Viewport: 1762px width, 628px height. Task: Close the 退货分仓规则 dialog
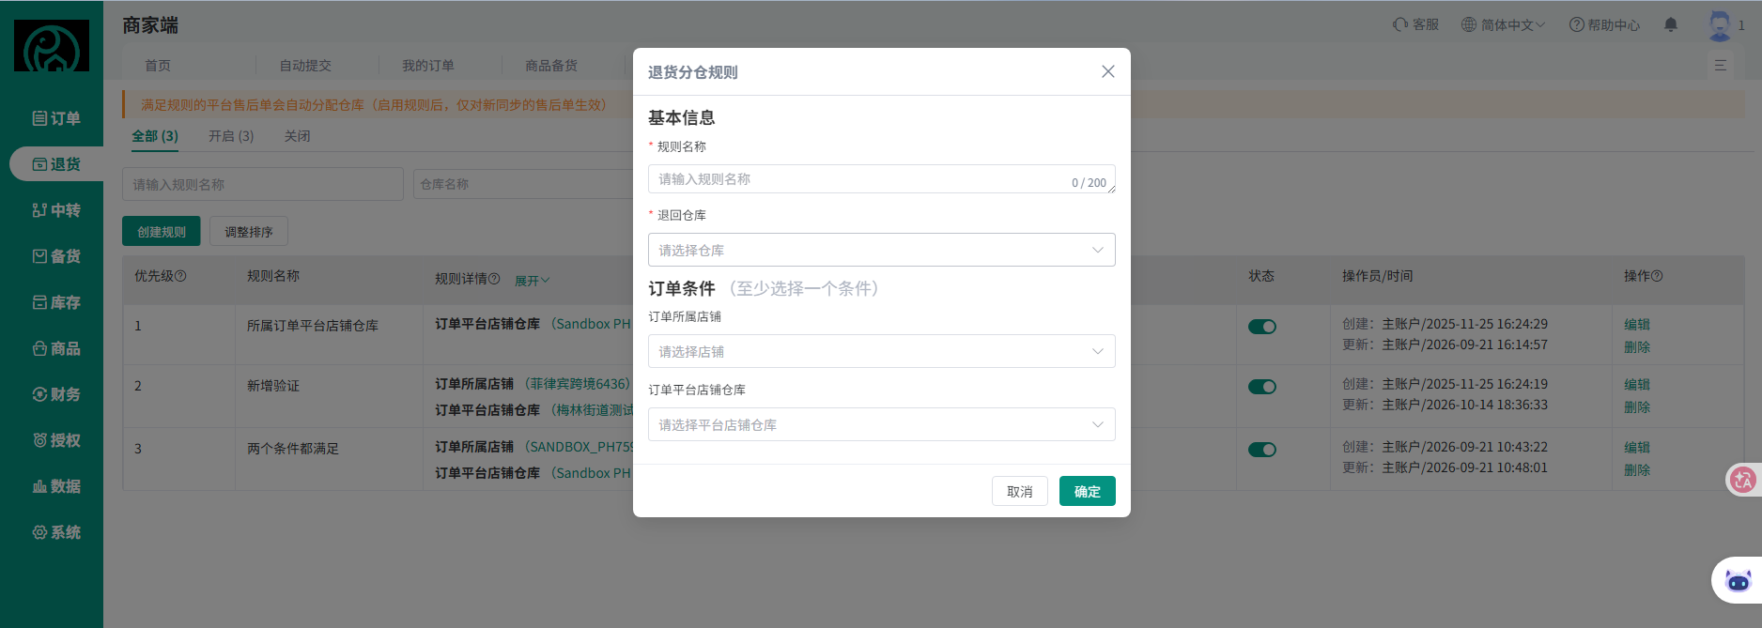click(1108, 71)
